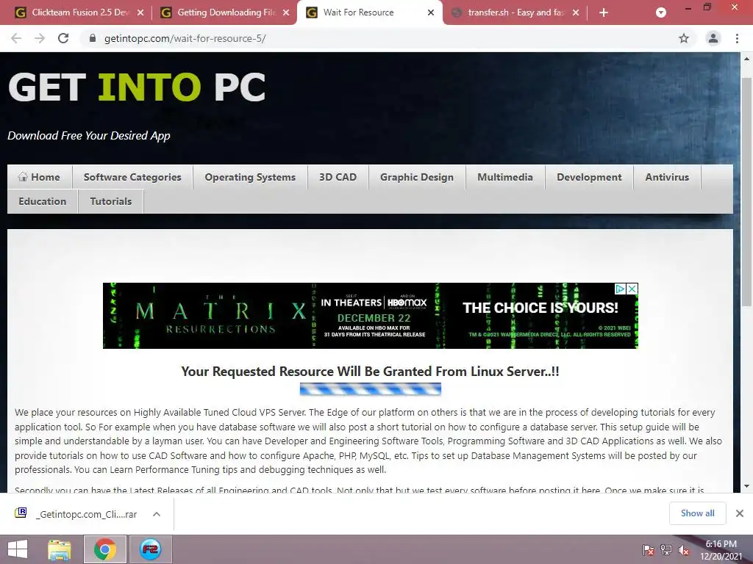753x564 pixels.
Task: Click the page scrollbar down arrow
Action: [746, 486]
